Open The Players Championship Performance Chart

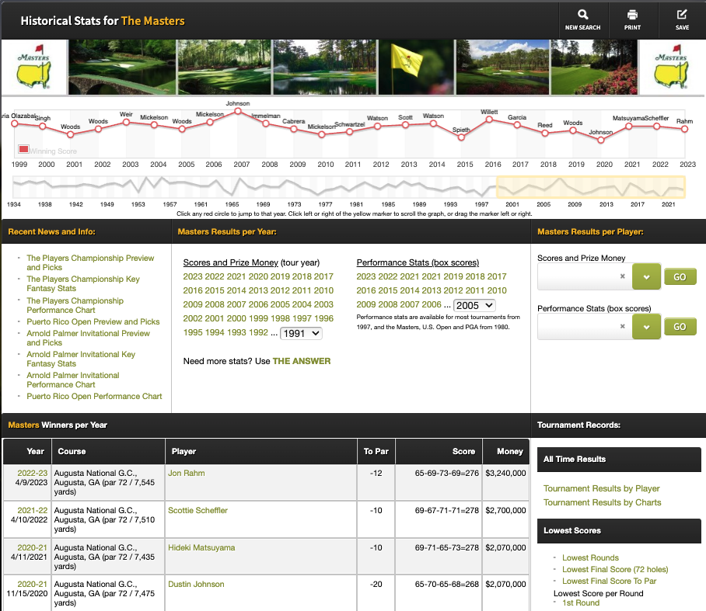click(75, 305)
